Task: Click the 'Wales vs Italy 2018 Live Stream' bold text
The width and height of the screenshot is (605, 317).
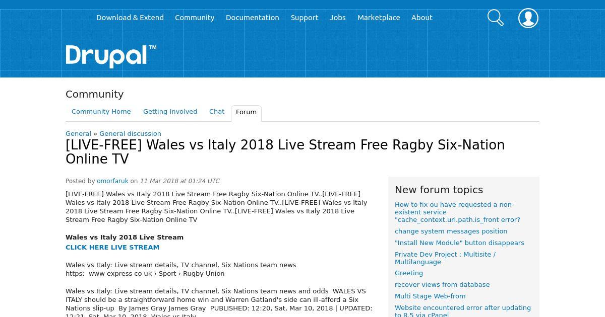Action: click(x=125, y=237)
